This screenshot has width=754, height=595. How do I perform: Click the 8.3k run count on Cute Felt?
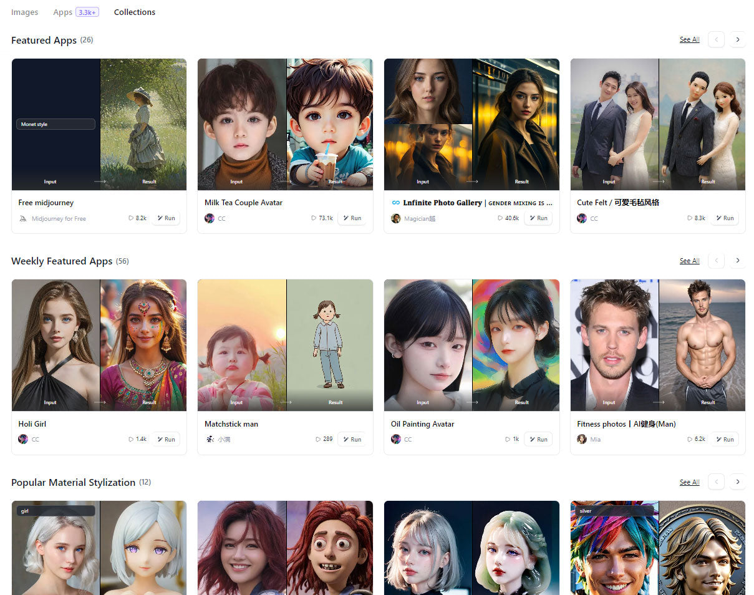[x=697, y=218]
